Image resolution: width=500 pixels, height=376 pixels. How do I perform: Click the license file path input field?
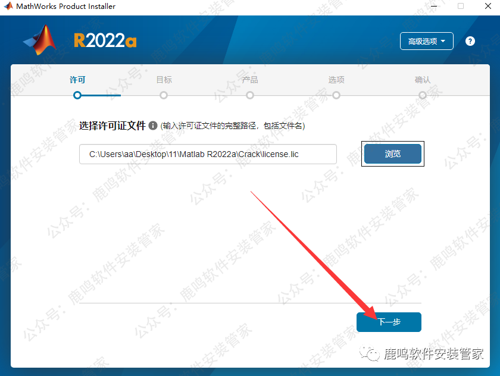(208, 154)
